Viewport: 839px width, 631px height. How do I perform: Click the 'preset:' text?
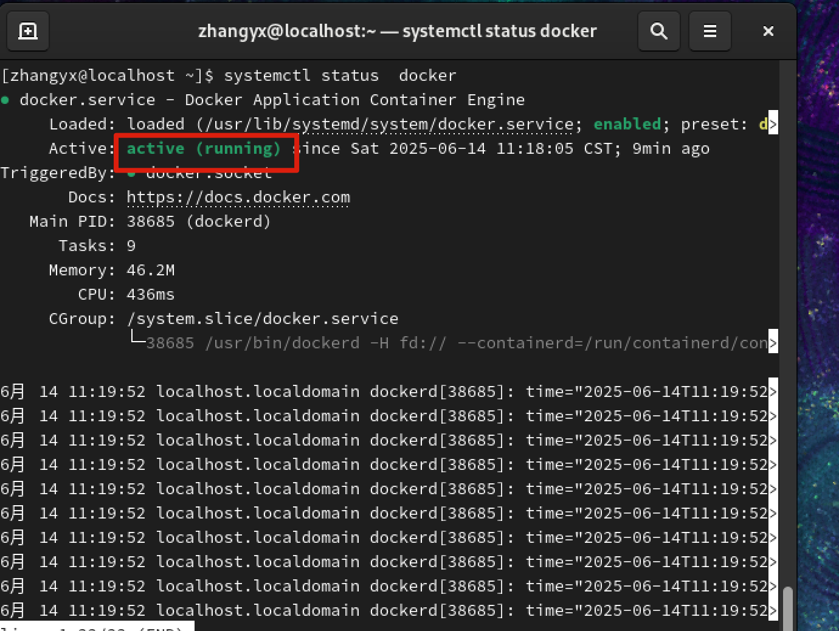(x=714, y=124)
